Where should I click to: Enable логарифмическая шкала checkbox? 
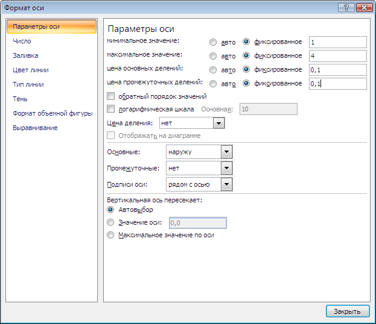coord(111,109)
